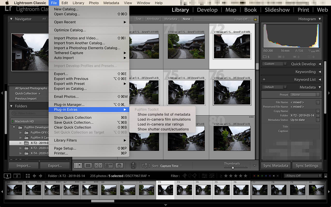The image size is (331, 207).
Task: Open Compare view (XY) icon
Action: [x=98, y=166]
